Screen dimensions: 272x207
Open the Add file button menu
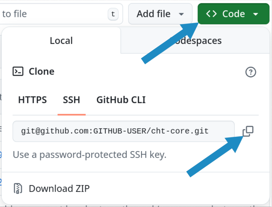point(160,14)
